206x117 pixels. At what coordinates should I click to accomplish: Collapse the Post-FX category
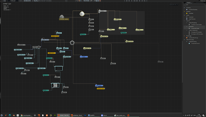184,21
